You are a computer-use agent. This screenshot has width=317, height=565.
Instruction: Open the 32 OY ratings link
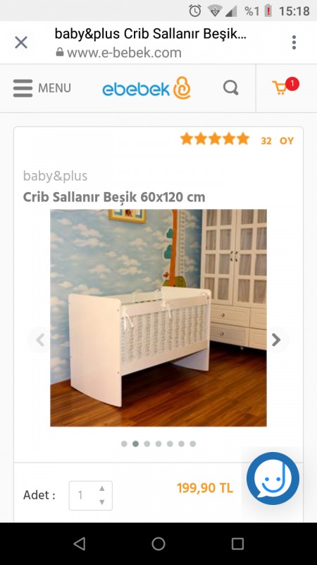pos(277,141)
